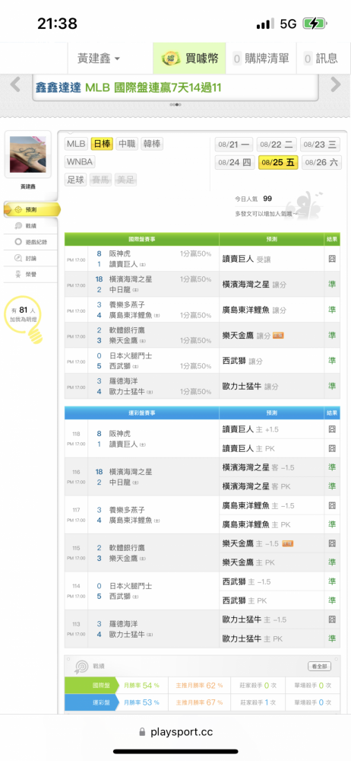Click the 榮譽 medal icon in sidebar
Viewport: 351px width, 761px height.
pos(18,274)
